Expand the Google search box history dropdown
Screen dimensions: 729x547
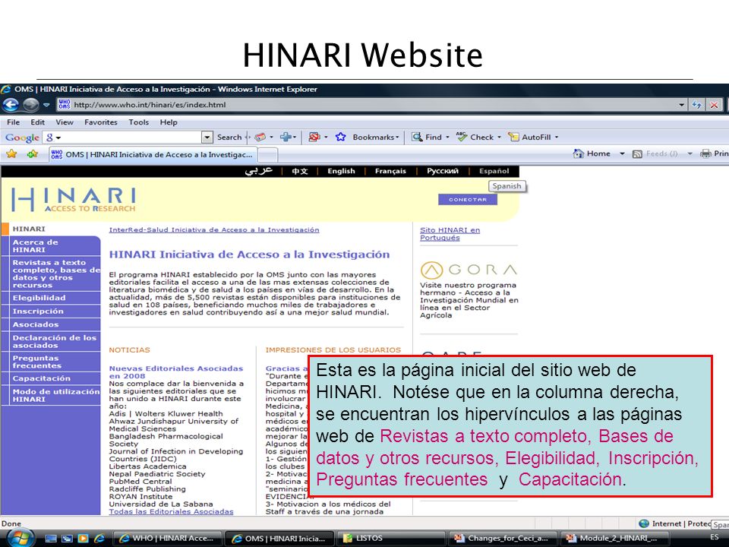pos(207,138)
